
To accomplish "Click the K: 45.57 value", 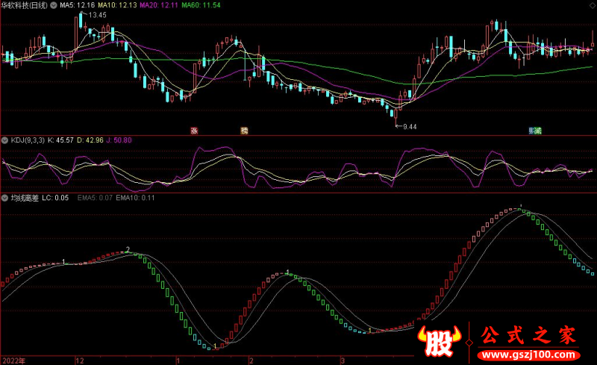I will point(60,140).
